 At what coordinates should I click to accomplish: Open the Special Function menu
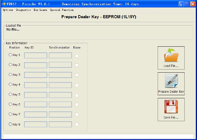pos(62,10)
